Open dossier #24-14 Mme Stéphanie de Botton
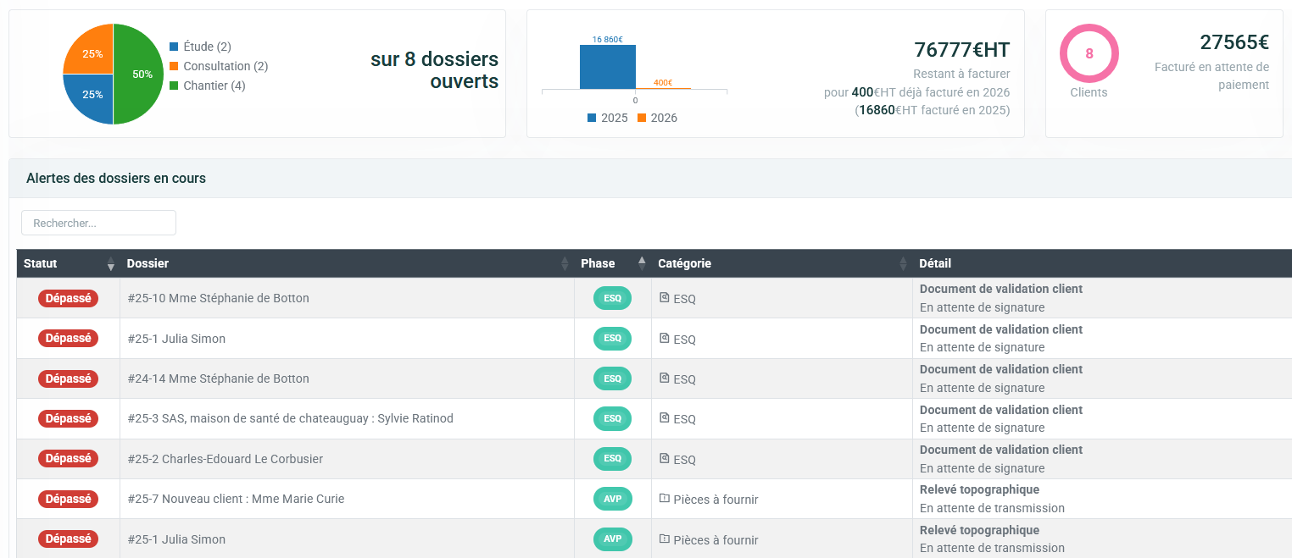This screenshot has width=1292, height=558. [218, 378]
